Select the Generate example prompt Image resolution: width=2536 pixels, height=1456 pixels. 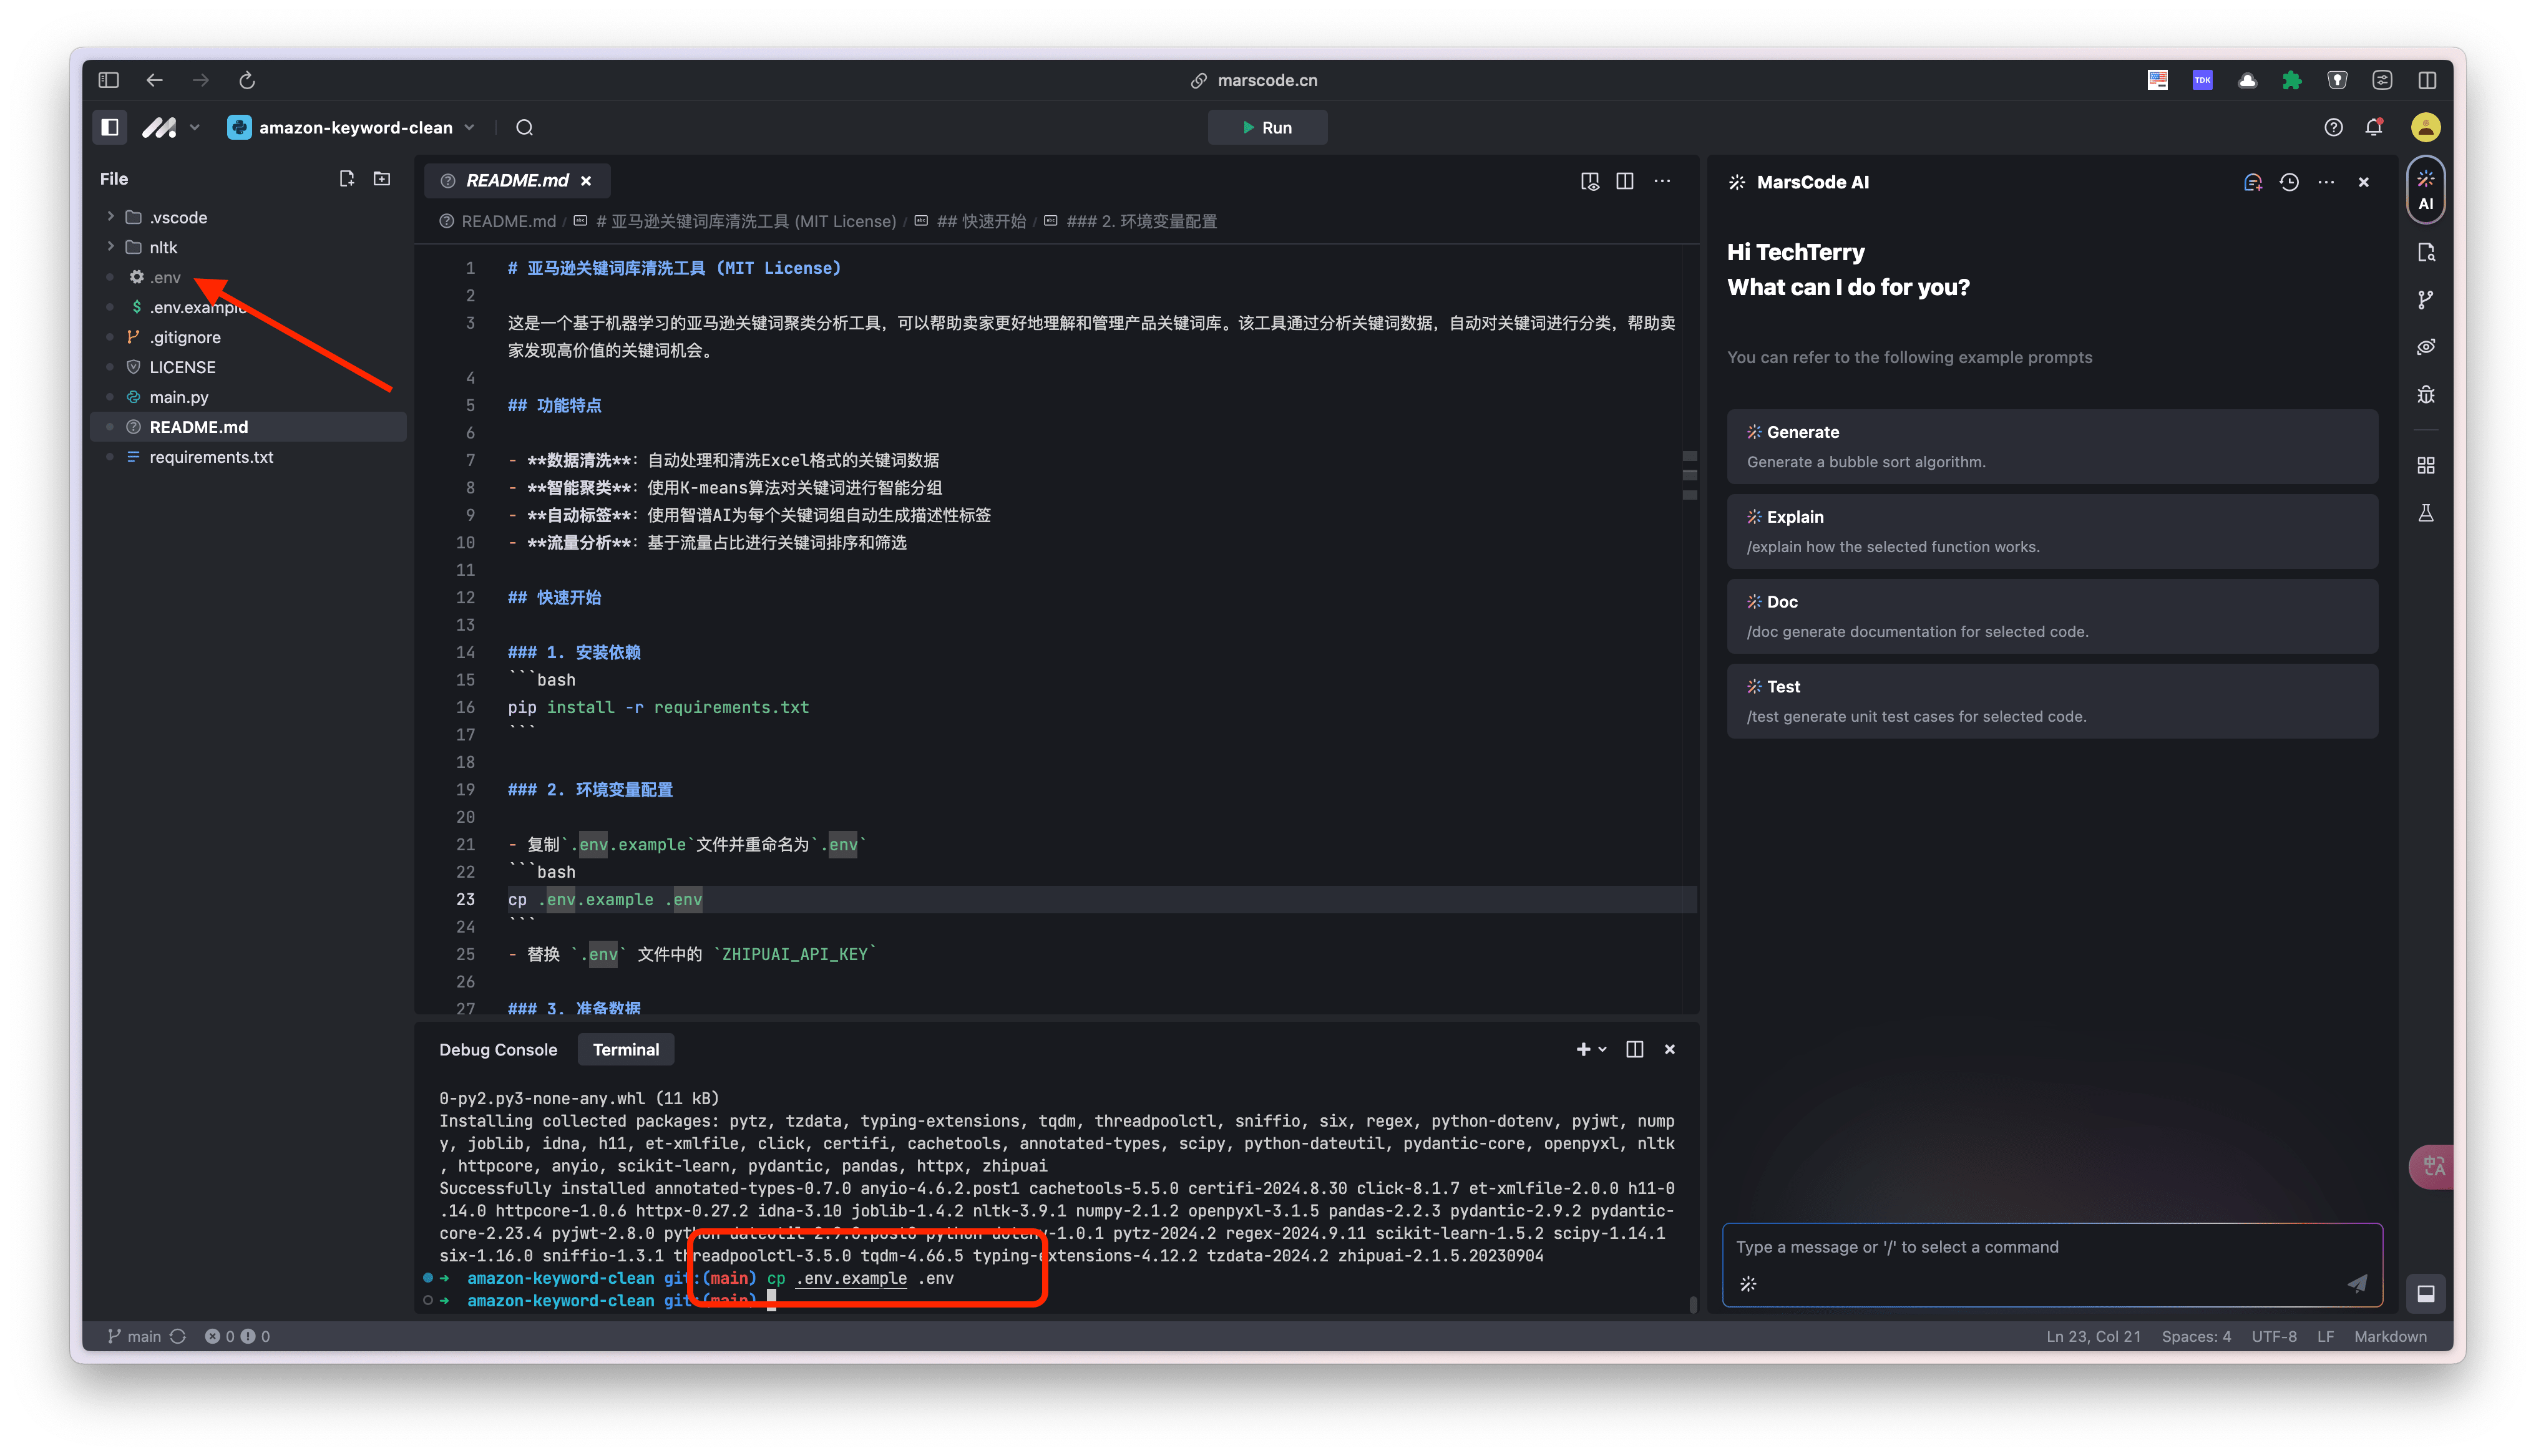[x=2052, y=446]
